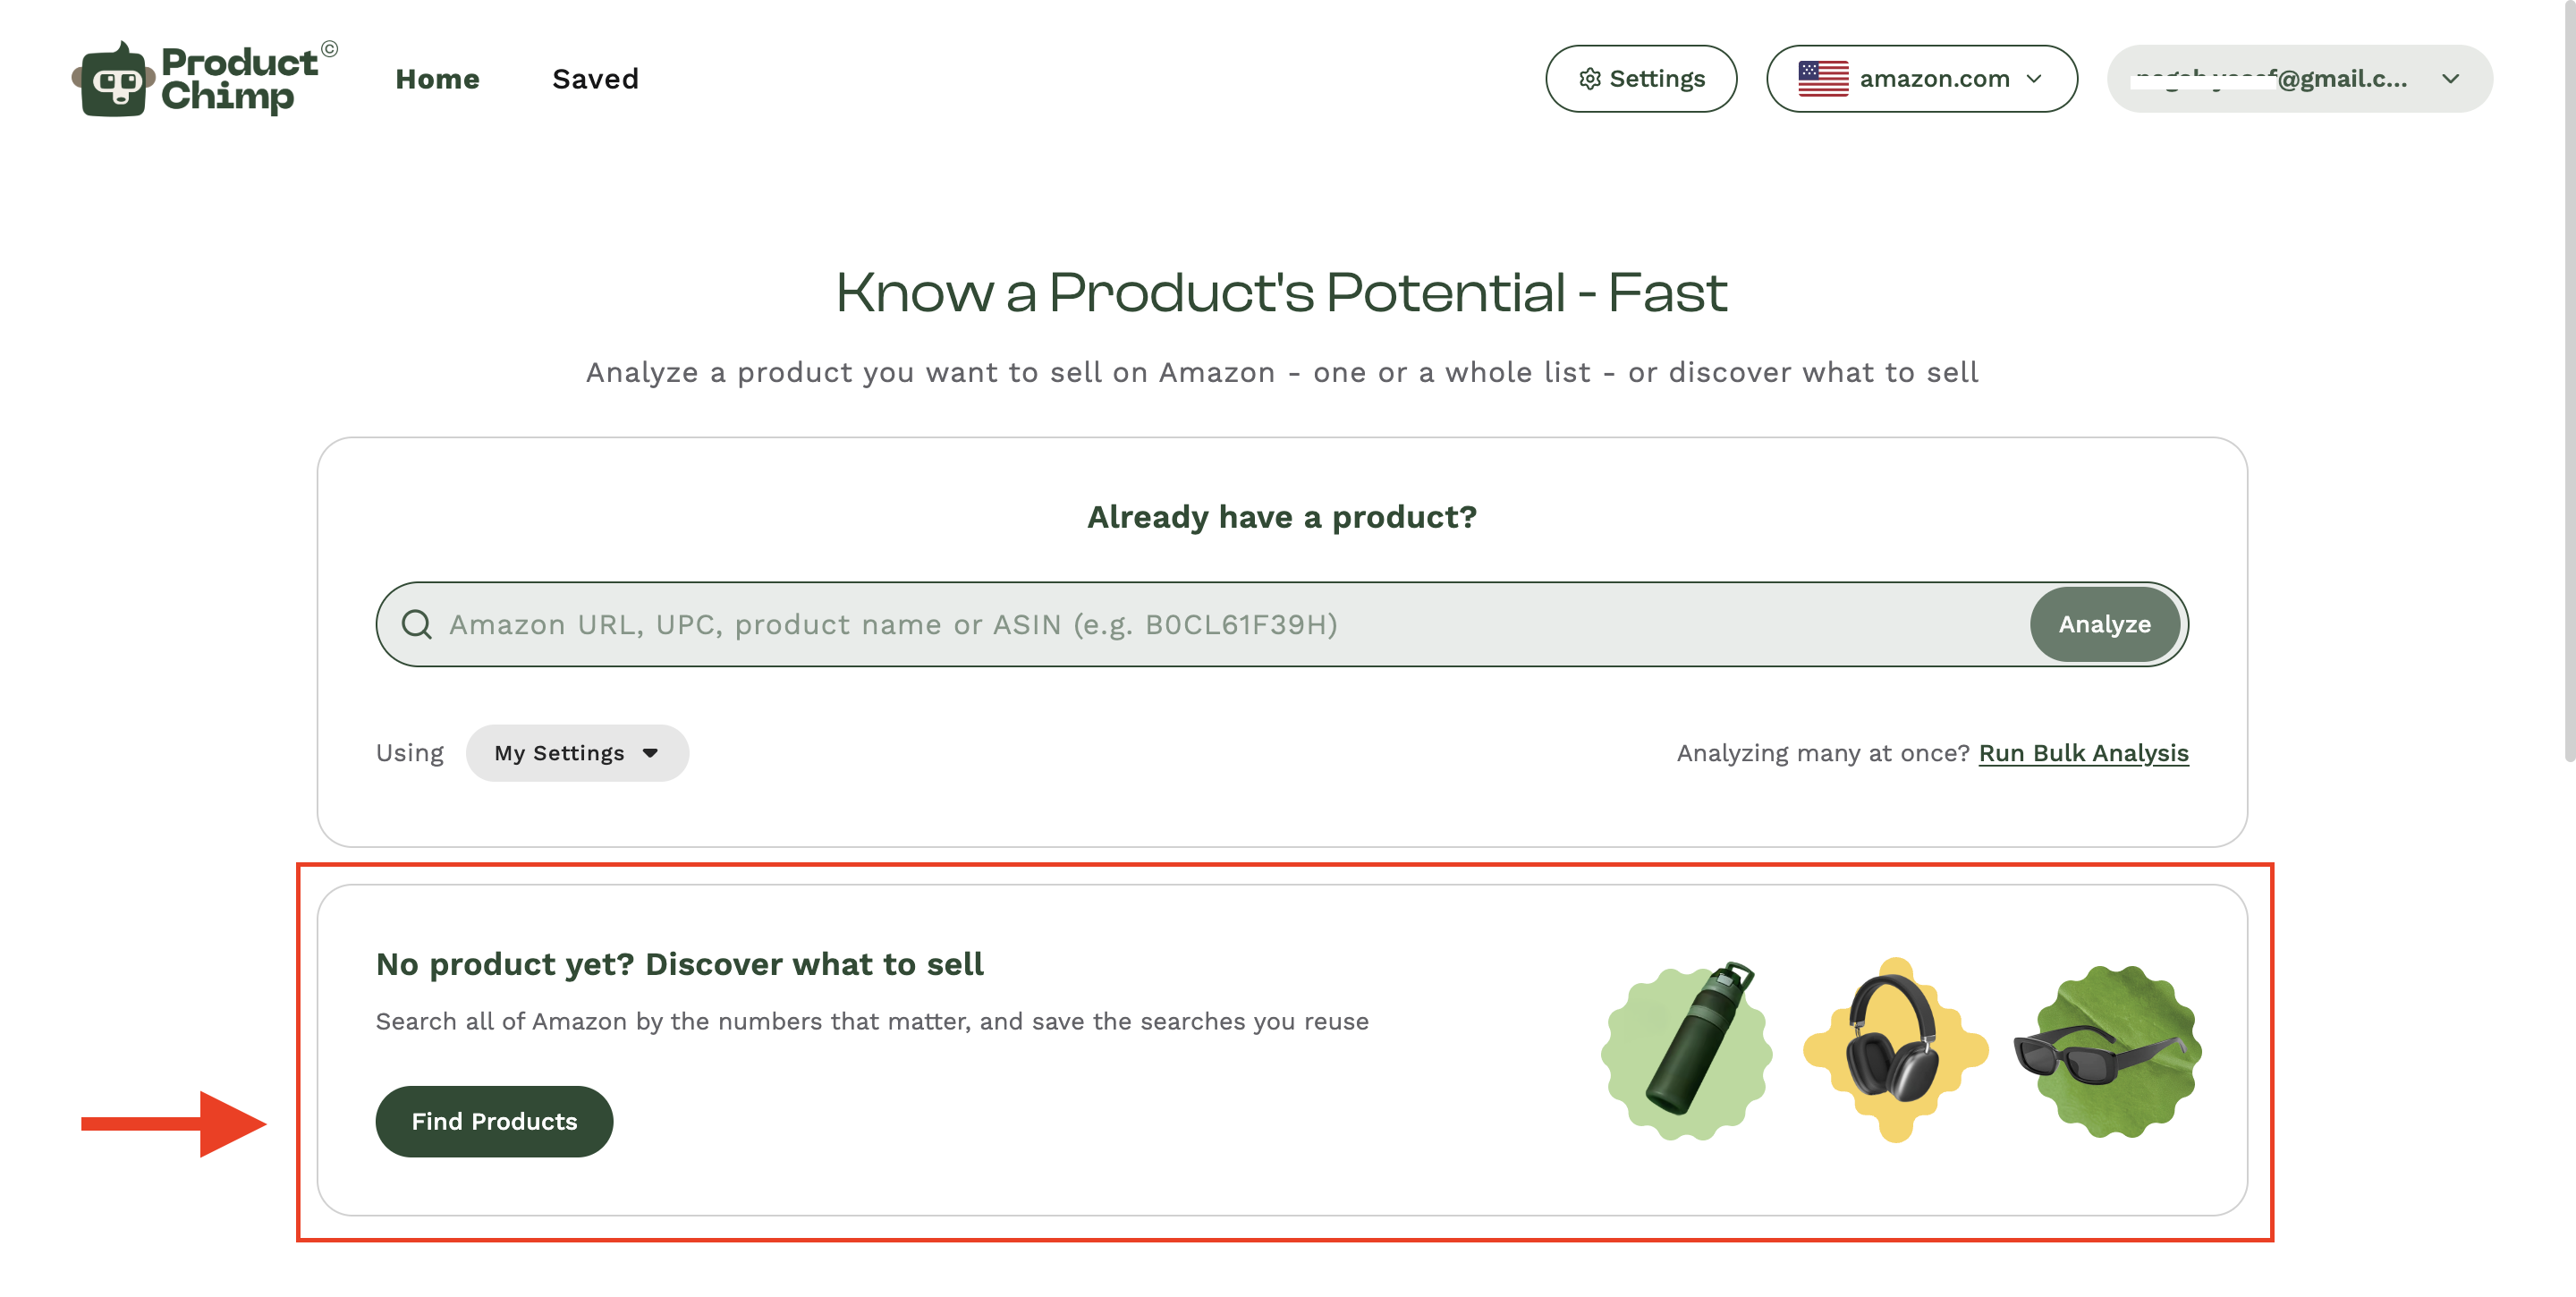
Task: Click the Product Chimp monkey logo
Action: pos(113,79)
